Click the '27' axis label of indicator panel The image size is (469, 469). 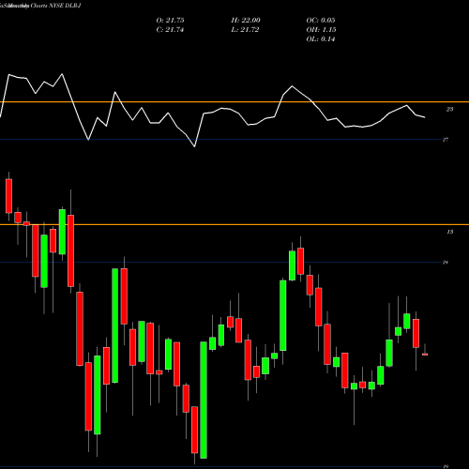[x=446, y=140]
